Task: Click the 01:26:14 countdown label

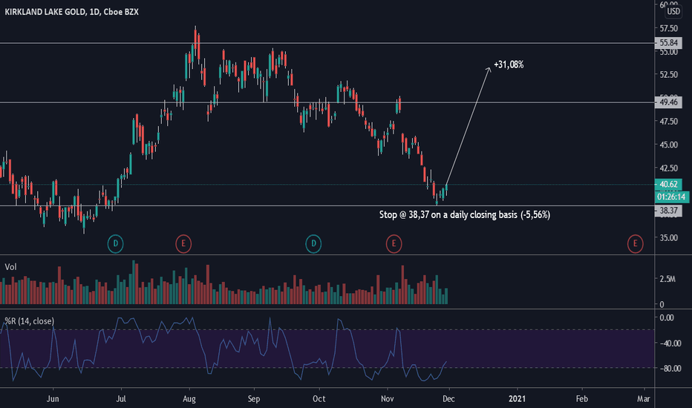Action: click(671, 197)
